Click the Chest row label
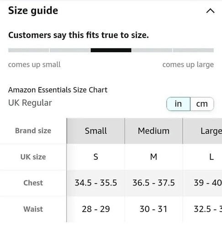The image size is (222, 229). [x=33, y=183]
